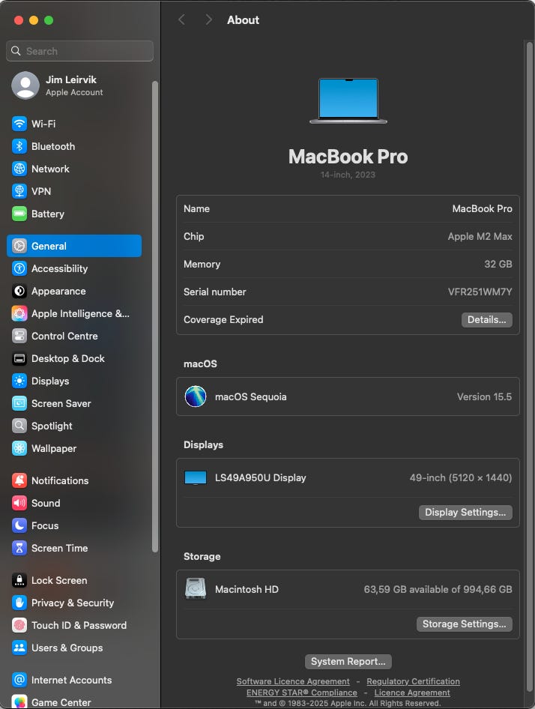Open ENERGY STAR Compliance link
535x709 pixels.
coord(302,693)
